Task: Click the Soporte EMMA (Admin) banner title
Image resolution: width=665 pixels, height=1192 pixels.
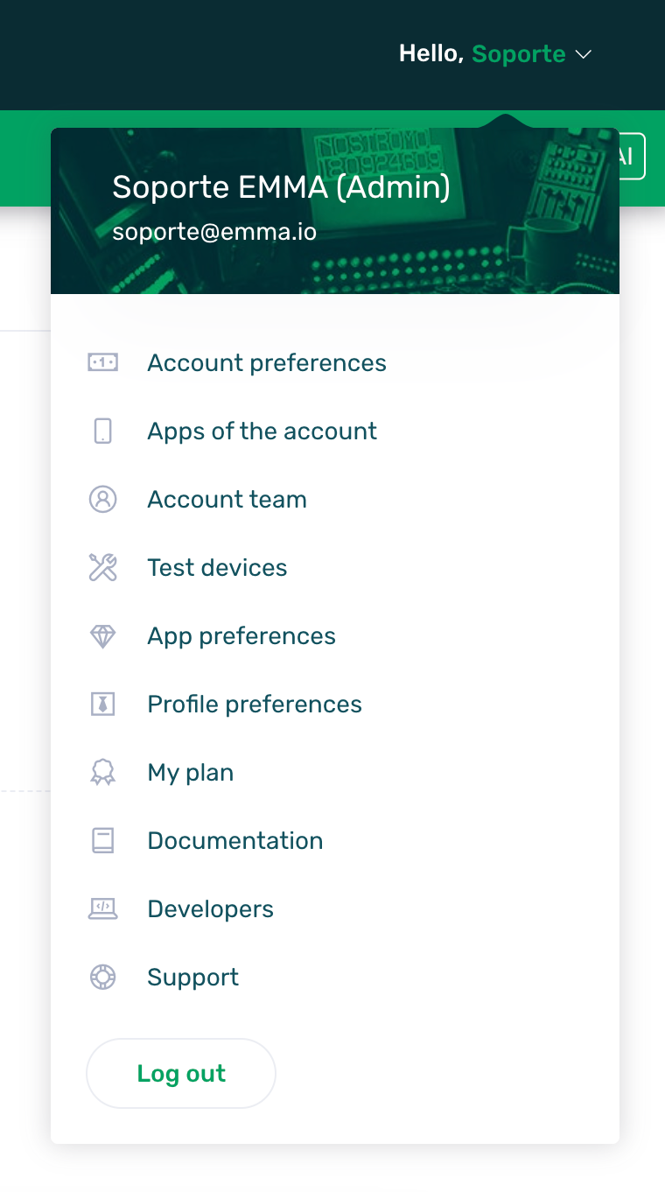Action: pyautogui.click(x=281, y=186)
